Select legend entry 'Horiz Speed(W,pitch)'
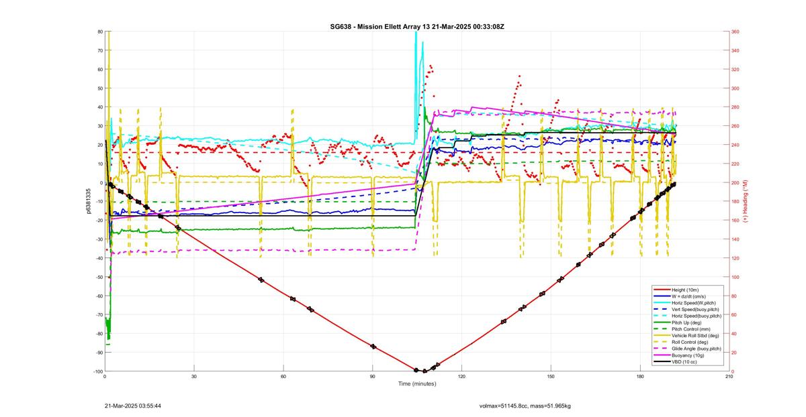The image size is (806, 417). pos(695,302)
